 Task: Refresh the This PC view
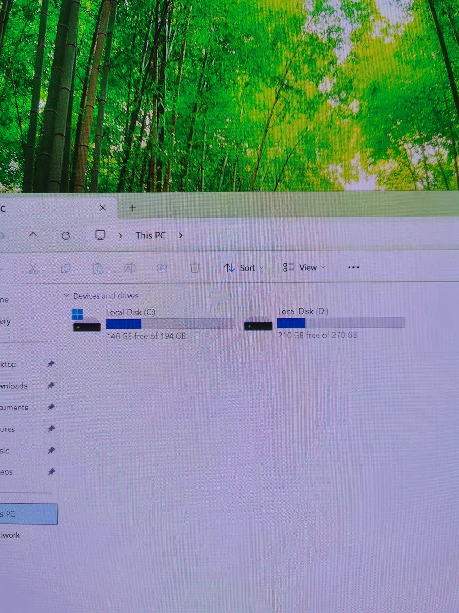click(x=66, y=236)
